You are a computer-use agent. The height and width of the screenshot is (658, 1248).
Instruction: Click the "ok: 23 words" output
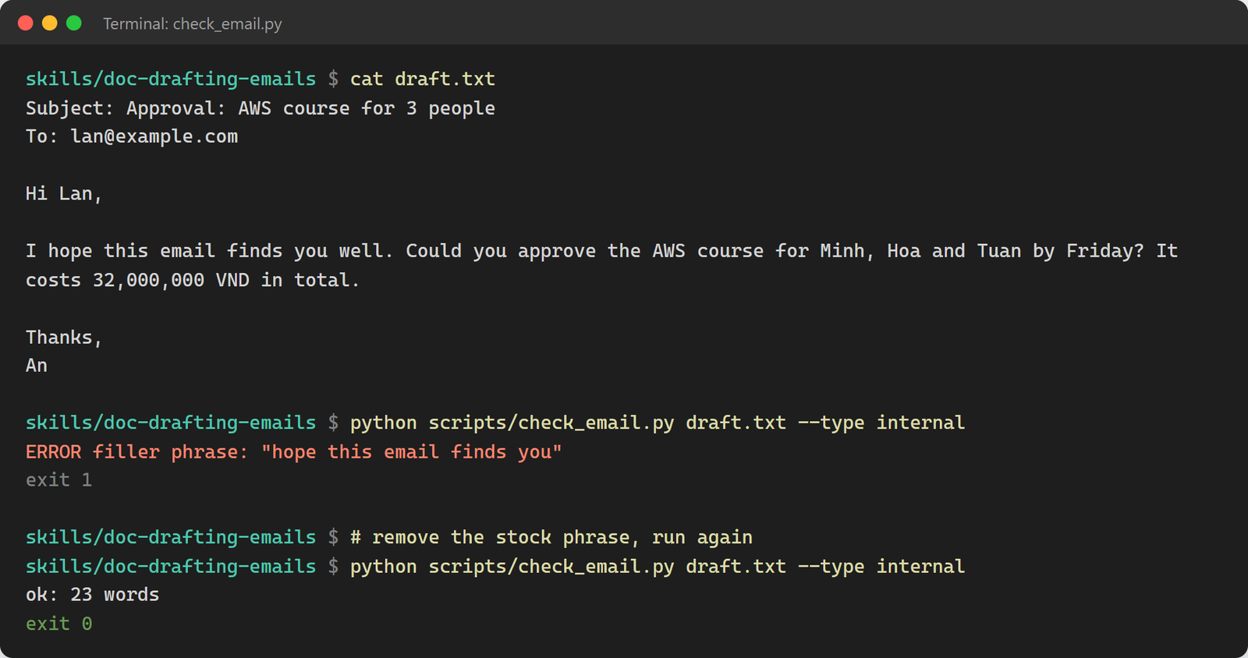(x=93, y=595)
